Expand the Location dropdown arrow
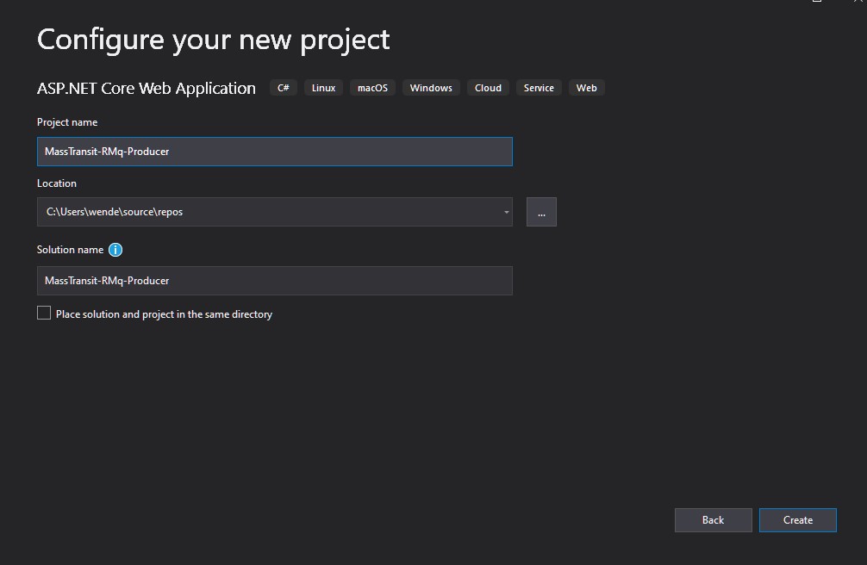867x565 pixels. pyautogui.click(x=506, y=212)
